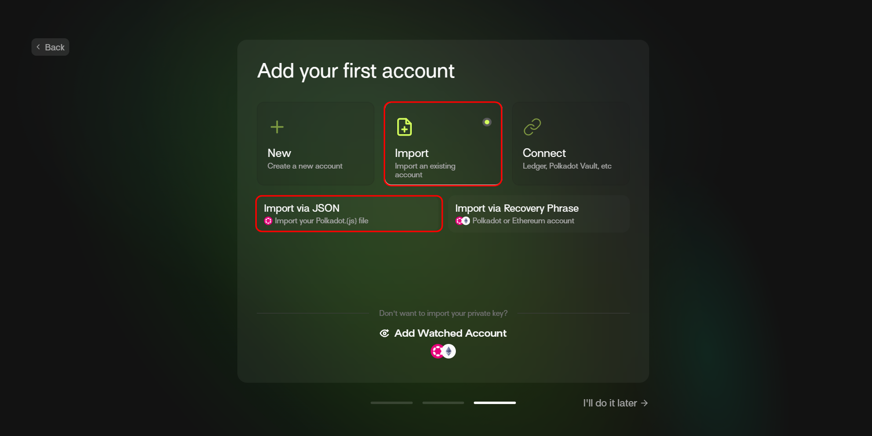Click the back chevron arrow icon
This screenshot has width=872, height=436.
pyautogui.click(x=38, y=47)
